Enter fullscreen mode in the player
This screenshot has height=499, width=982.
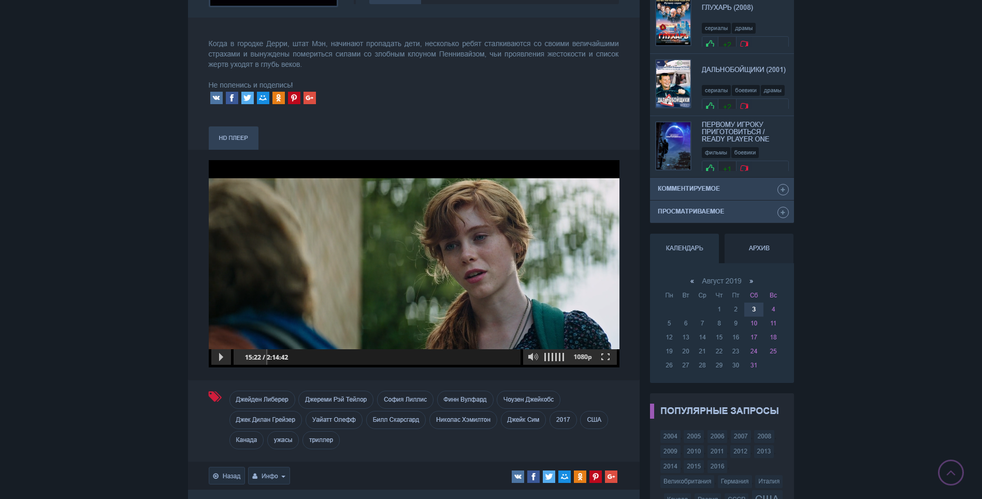pyautogui.click(x=605, y=357)
